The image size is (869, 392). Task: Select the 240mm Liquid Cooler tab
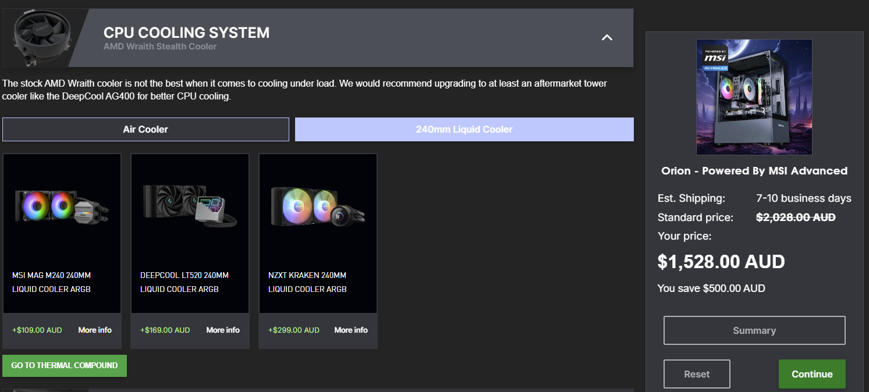click(464, 129)
